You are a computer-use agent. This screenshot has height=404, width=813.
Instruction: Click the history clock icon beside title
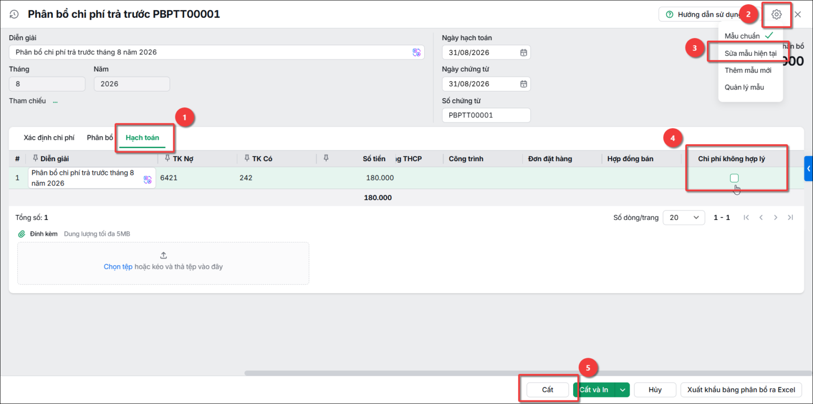coord(14,14)
